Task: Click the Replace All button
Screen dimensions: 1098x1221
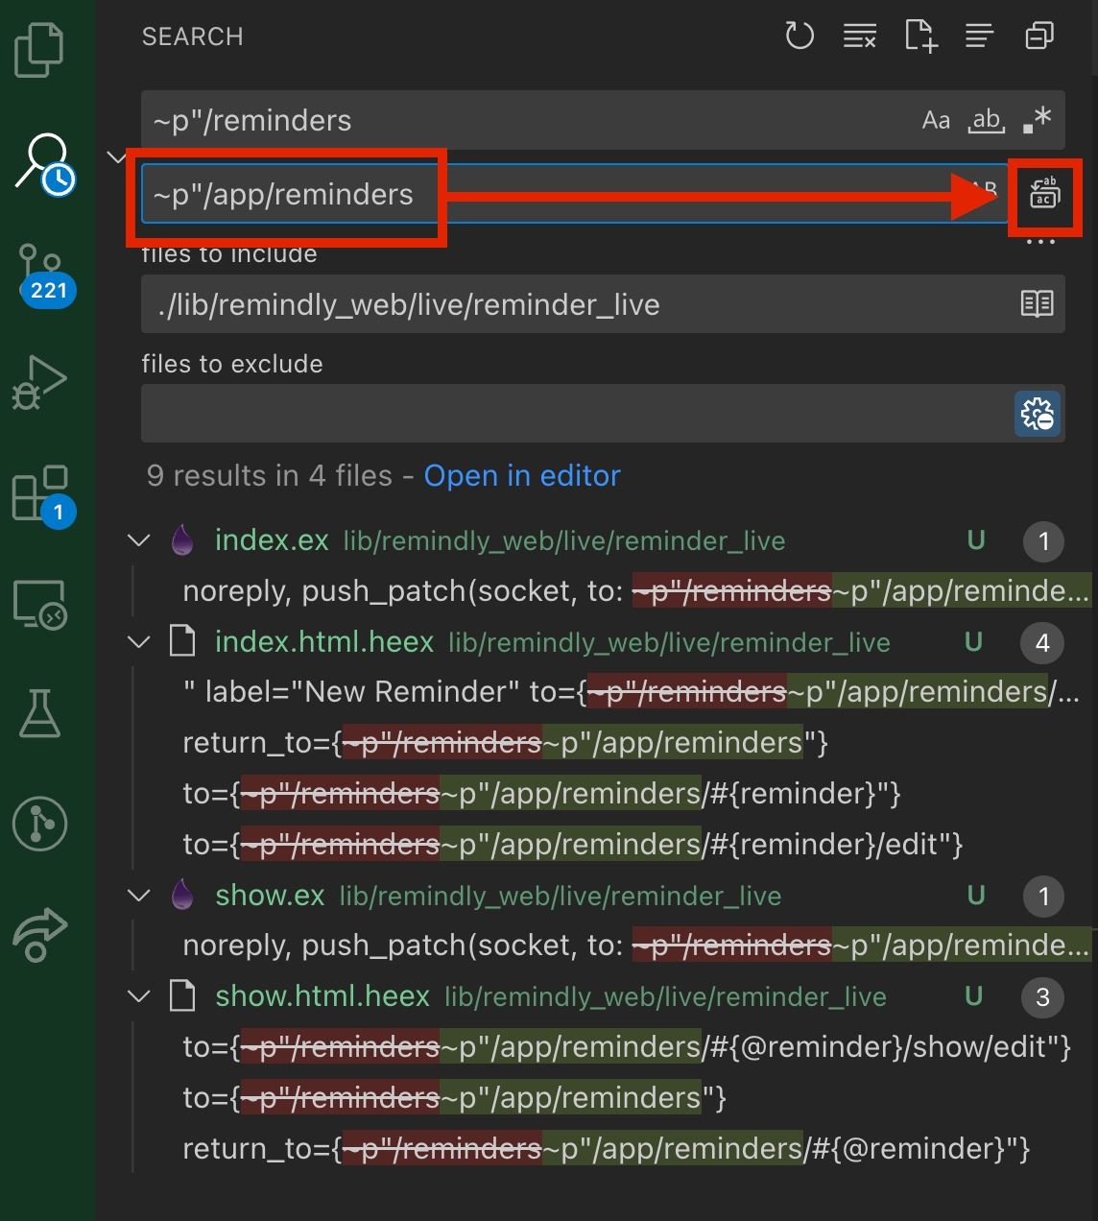Action: 1044,194
